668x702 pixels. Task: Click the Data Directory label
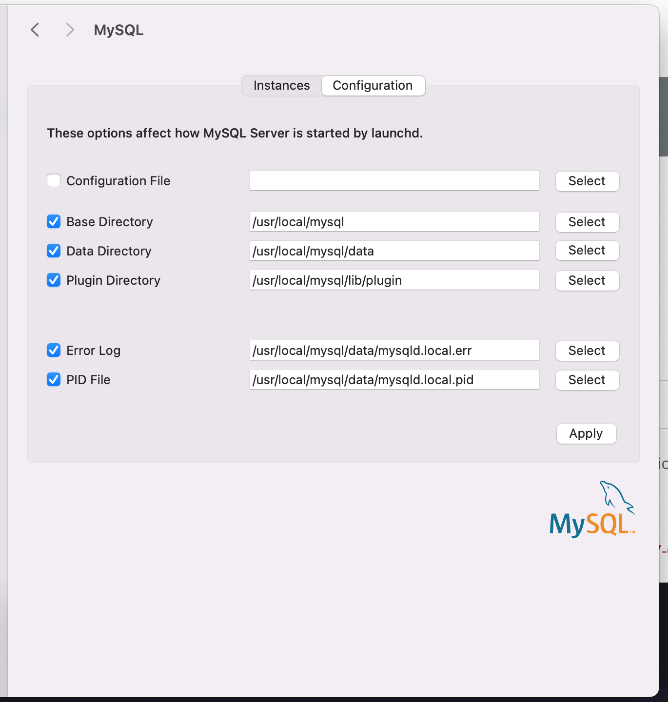[x=109, y=251]
